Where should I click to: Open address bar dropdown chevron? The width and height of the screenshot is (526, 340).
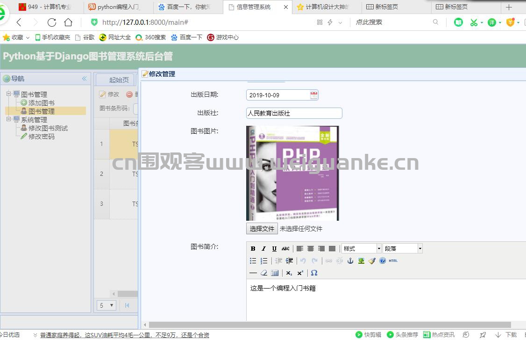click(x=340, y=22)
